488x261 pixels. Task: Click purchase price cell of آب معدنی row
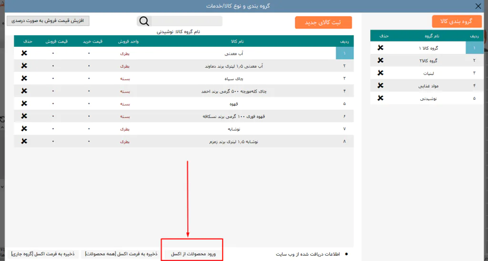89,53
